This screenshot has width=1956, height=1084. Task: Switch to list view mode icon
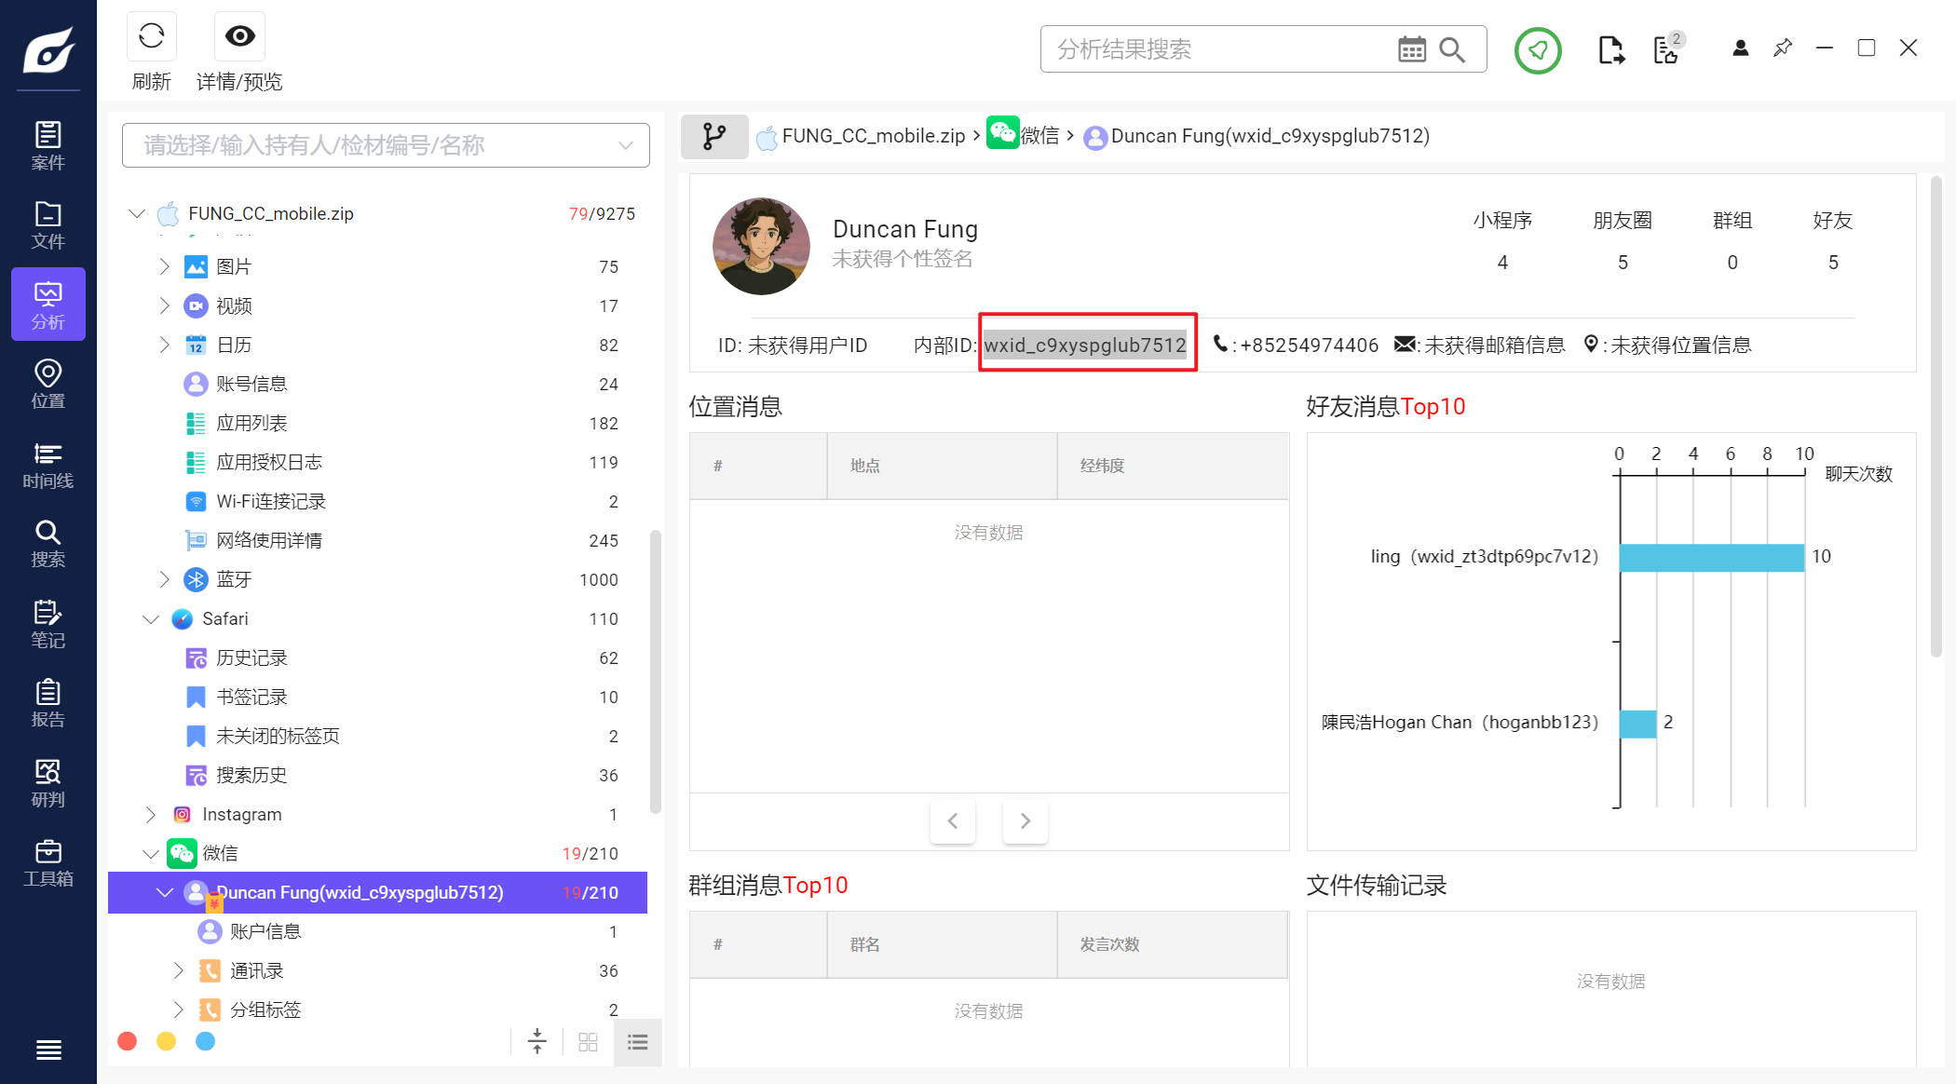pos(638,1042)
